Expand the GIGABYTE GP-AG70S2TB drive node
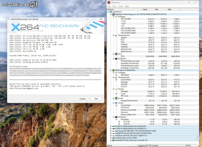This screenshot has width=202, height=147. 111,133
